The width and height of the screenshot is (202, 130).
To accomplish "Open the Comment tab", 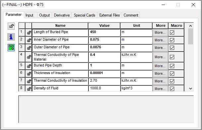I will pos(131,15).
